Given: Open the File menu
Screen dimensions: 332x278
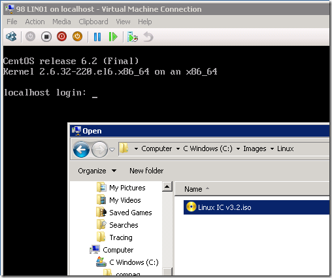Looking at the screenshot, I should (x=12, y=22).
